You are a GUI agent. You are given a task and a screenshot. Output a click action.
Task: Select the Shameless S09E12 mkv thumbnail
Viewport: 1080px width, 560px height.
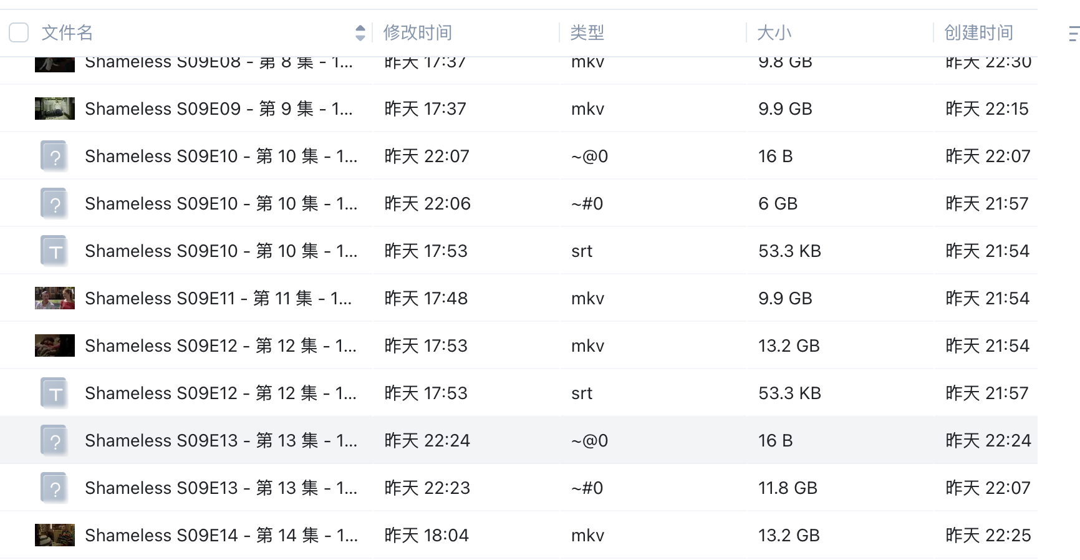pos(55,345)
